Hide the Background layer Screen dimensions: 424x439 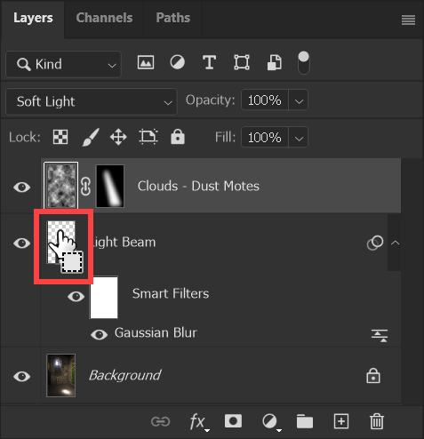click(21, 377)
